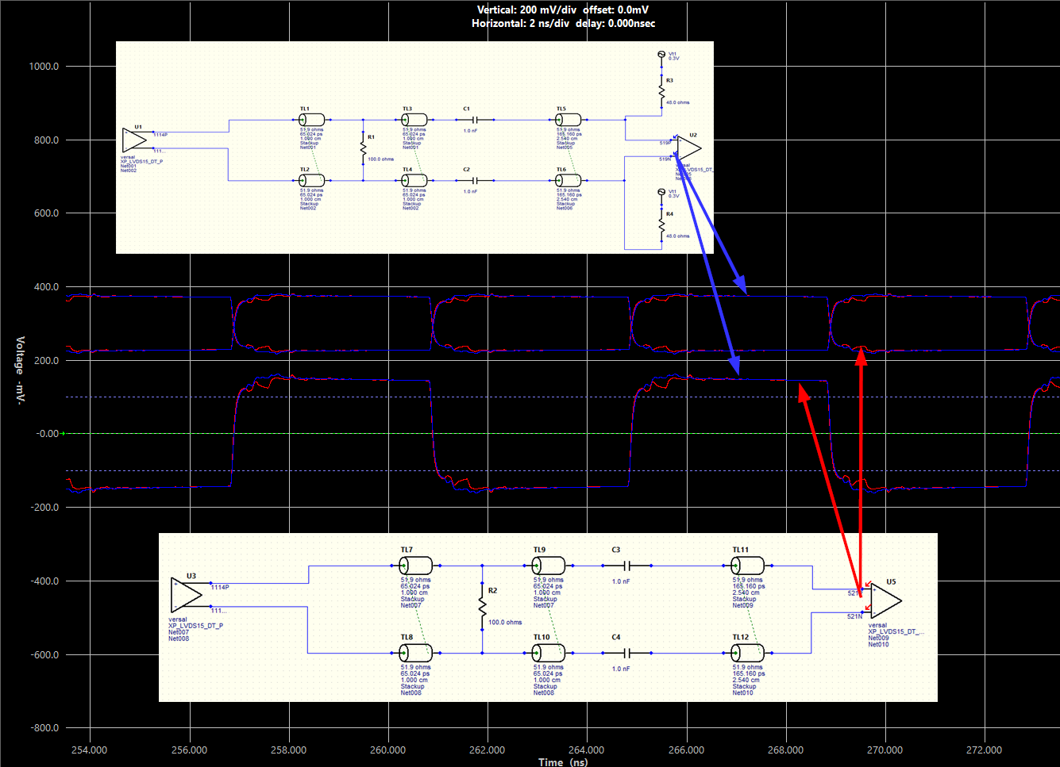Select transmission line TL12 in lower schematic
1060x767 pixels.
pos(748,652)
